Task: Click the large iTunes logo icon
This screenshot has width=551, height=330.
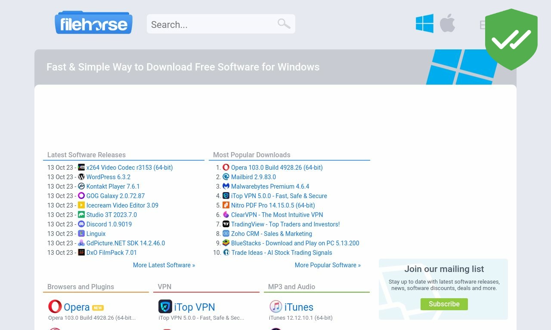Action: (276, 306)
